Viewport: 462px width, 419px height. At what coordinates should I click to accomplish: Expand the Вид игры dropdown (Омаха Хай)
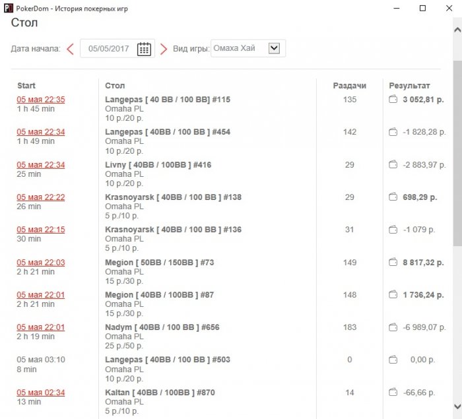pos(275,48)
